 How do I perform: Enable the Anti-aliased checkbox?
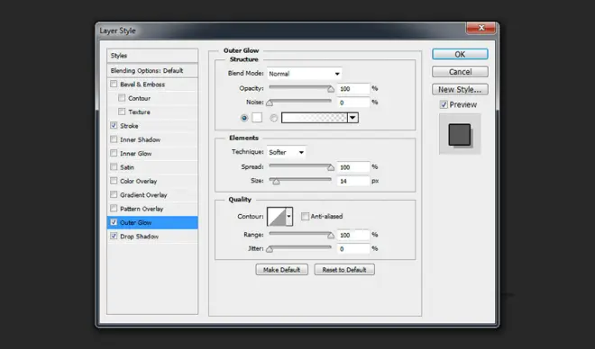(x=305, y=216)
